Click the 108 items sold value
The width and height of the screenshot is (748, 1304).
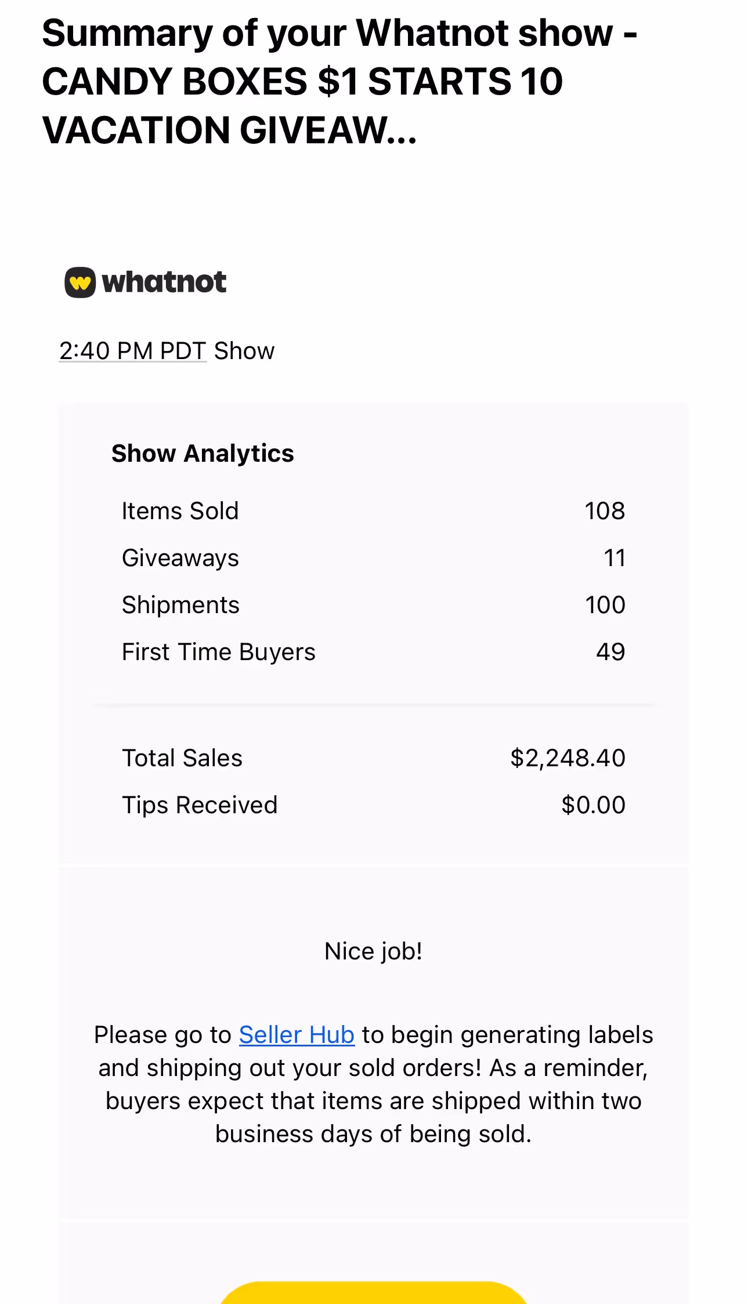(605, 511)
